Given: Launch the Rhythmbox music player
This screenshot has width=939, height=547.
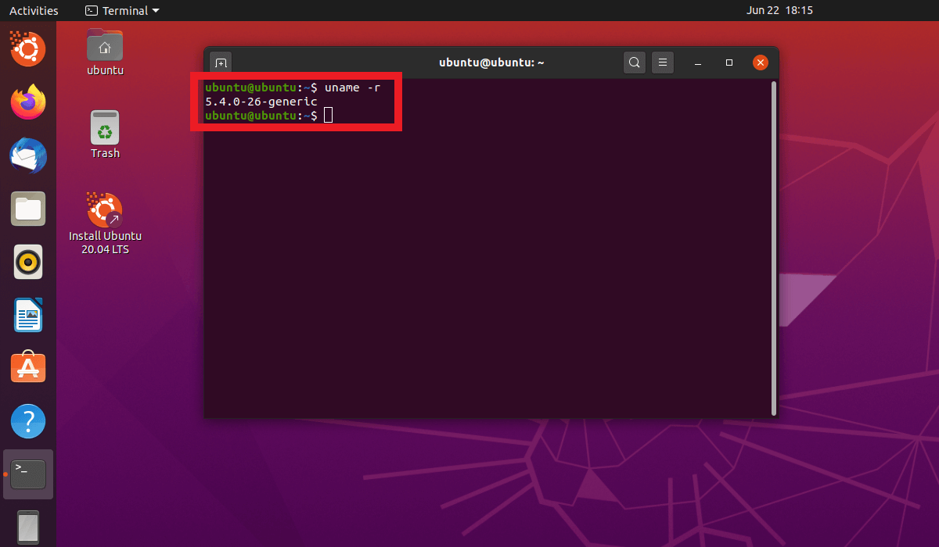Looking at the screenshot, I should (28, 262).
